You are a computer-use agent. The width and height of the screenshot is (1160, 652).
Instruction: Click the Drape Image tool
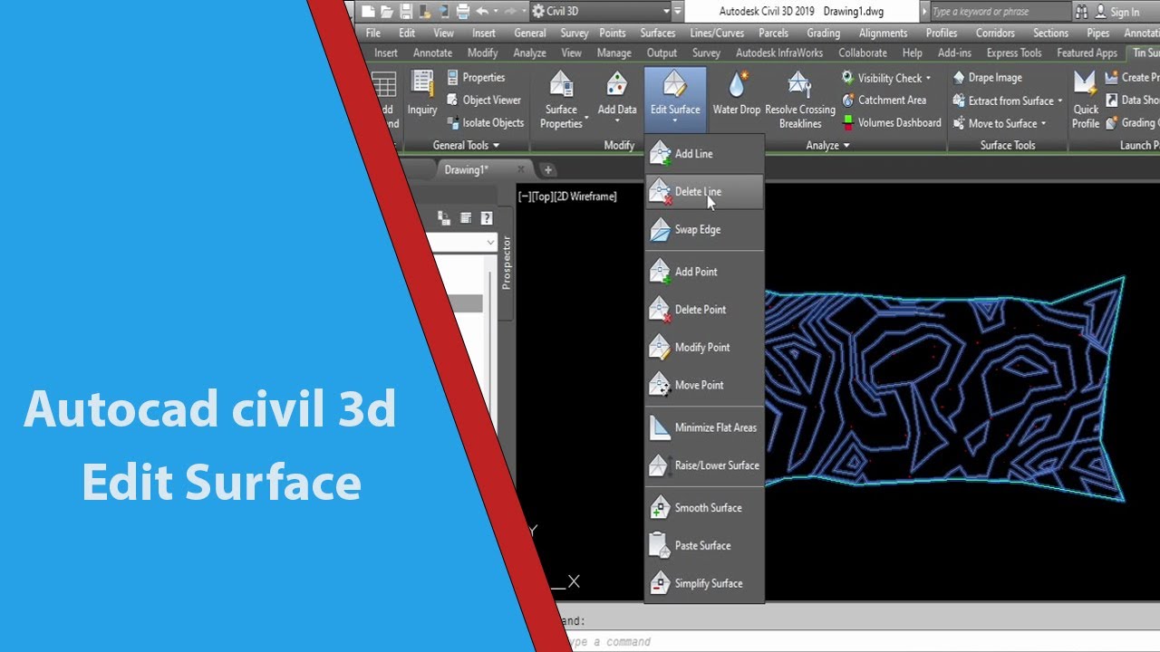click(x=987, y=78)
